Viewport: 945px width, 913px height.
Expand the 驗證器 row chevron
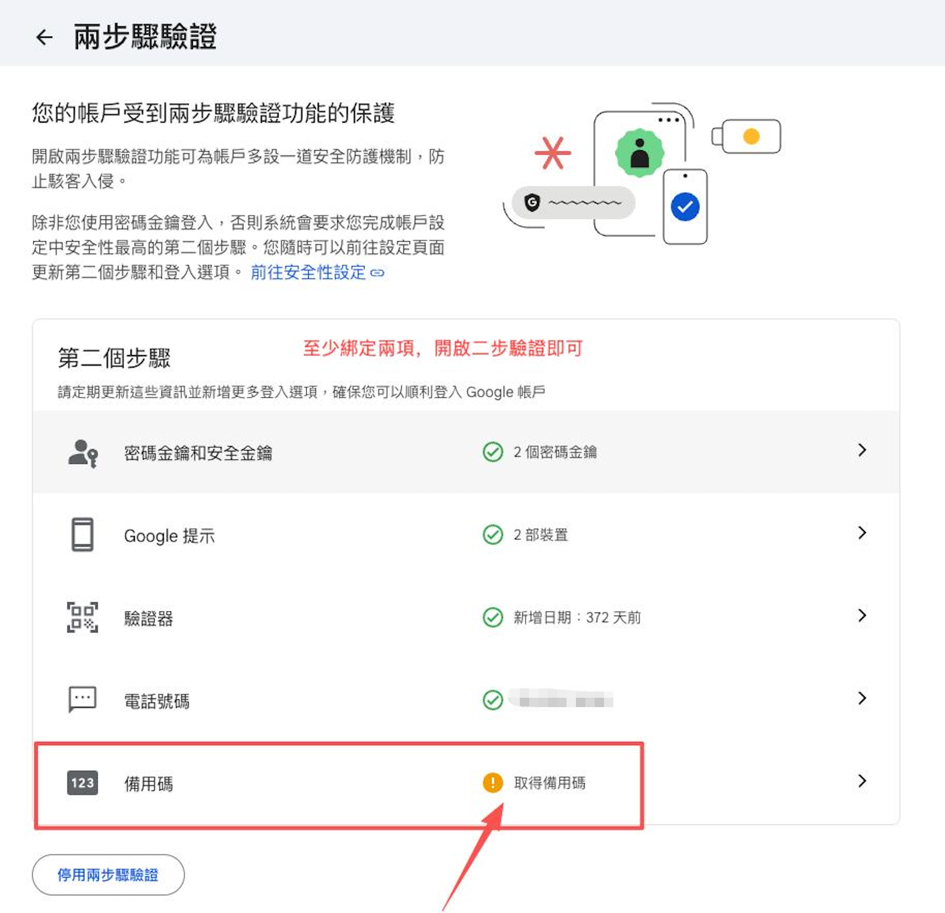pyautogui.click(x=862, y=616)
